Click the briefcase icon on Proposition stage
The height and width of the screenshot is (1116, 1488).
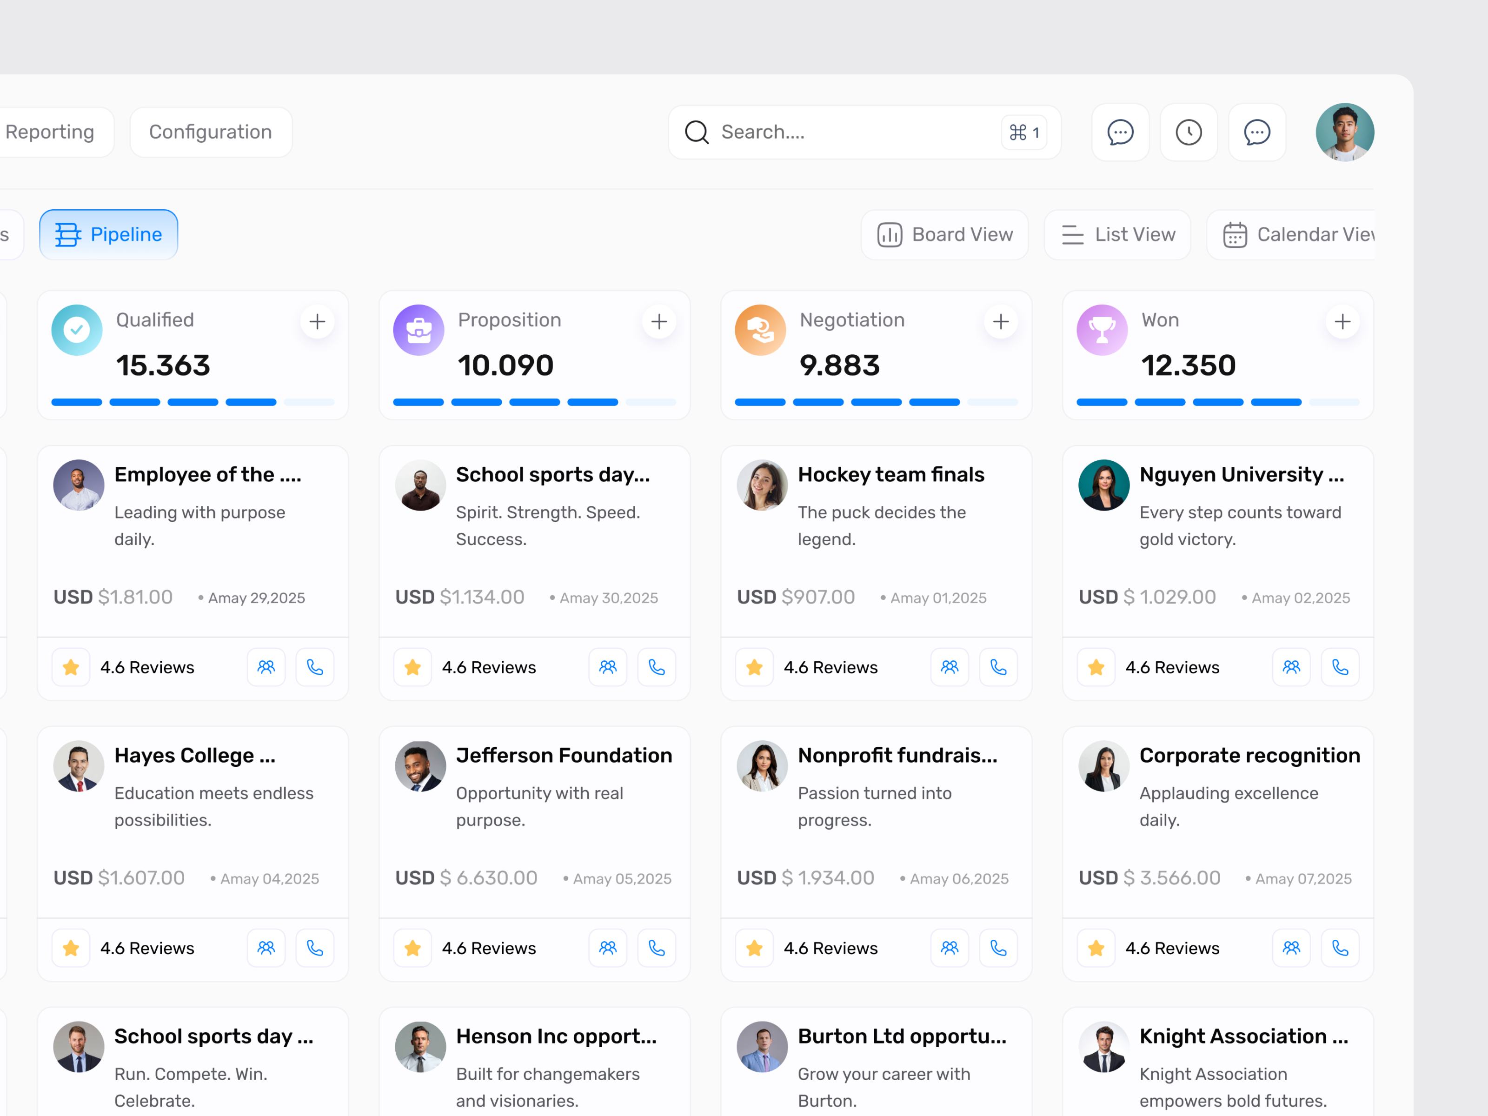point(418,330)
